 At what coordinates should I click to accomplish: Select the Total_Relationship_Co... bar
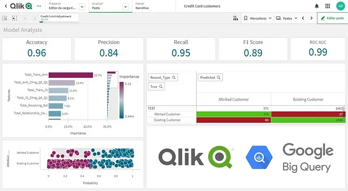(x=55, y=114)
